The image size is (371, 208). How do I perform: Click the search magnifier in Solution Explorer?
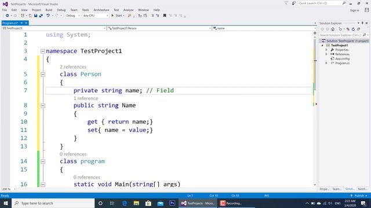[364, 35]
